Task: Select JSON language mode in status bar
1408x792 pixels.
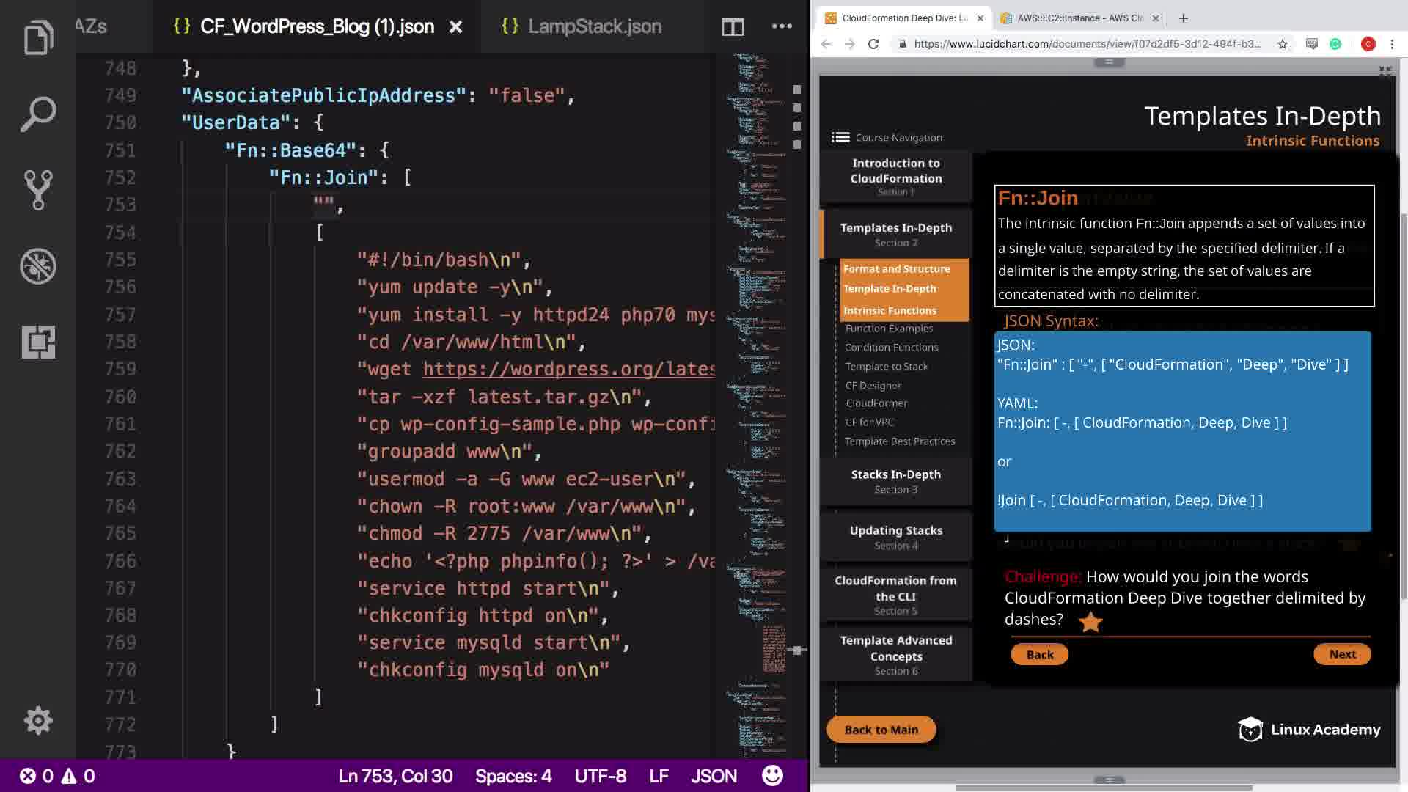Action: tap(714, 776)
